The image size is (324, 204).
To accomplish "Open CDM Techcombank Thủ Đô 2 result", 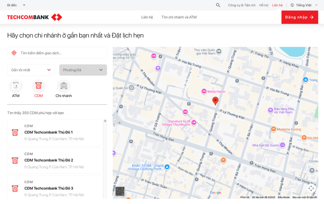I will [55, 161].
